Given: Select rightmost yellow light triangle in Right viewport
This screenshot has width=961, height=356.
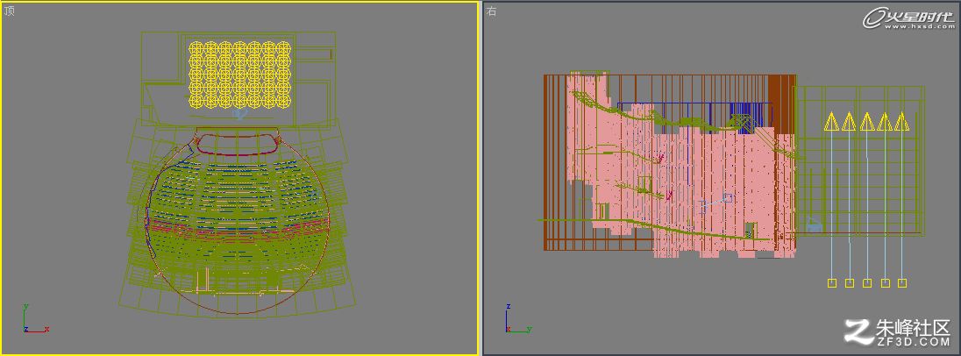Looking at the screenshot, I should [901, 121].
